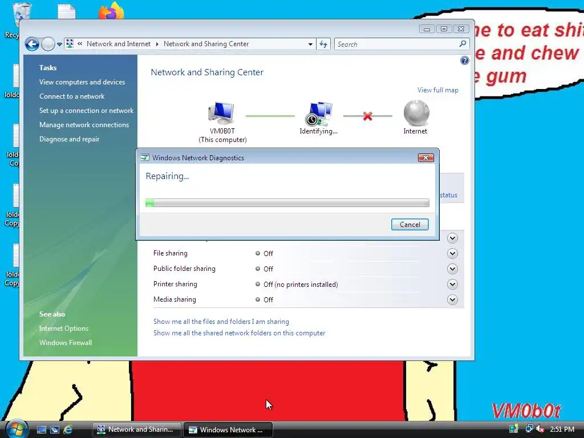Expand the Public folder sharing chevron
Screen dimensions: 584x438
[x=452, y=269]
